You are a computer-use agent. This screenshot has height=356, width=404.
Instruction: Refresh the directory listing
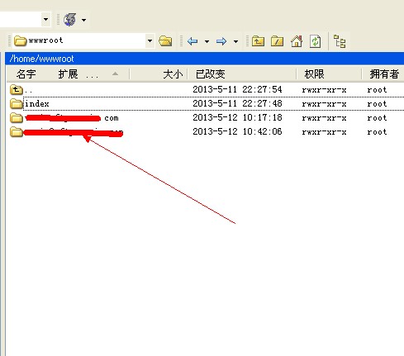[315, 41]
